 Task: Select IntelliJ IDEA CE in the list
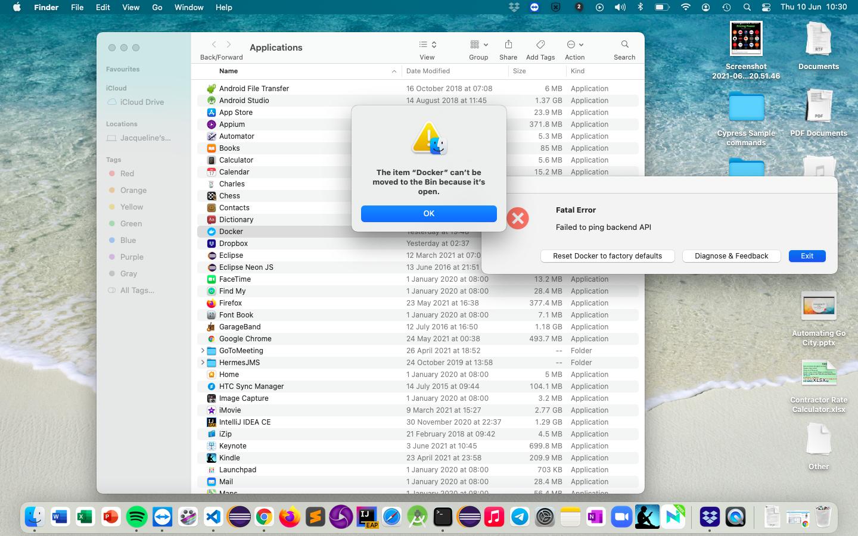pos(418,422)
